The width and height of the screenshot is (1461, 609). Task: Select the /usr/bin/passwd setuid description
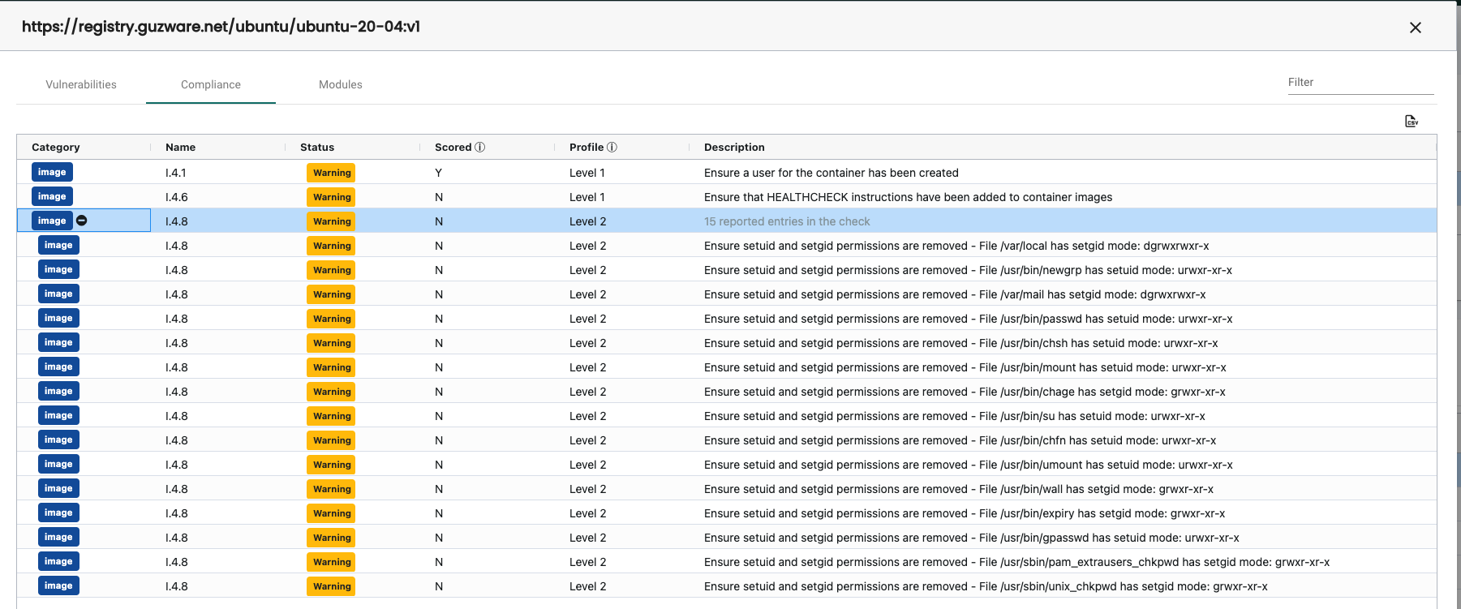[969, 319]
